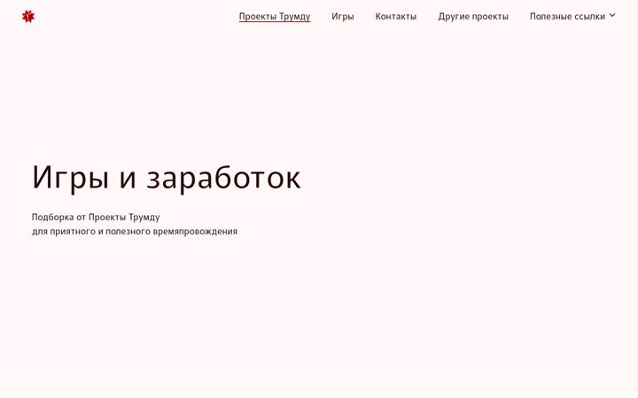This screenshot has width=638, height=398.
Task: Click the text для приятного и полезного времяпровождения
Action: (x=135, y=232)
